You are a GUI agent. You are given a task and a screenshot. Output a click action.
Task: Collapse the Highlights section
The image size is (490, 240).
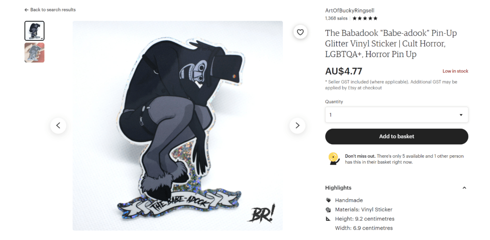464,188
